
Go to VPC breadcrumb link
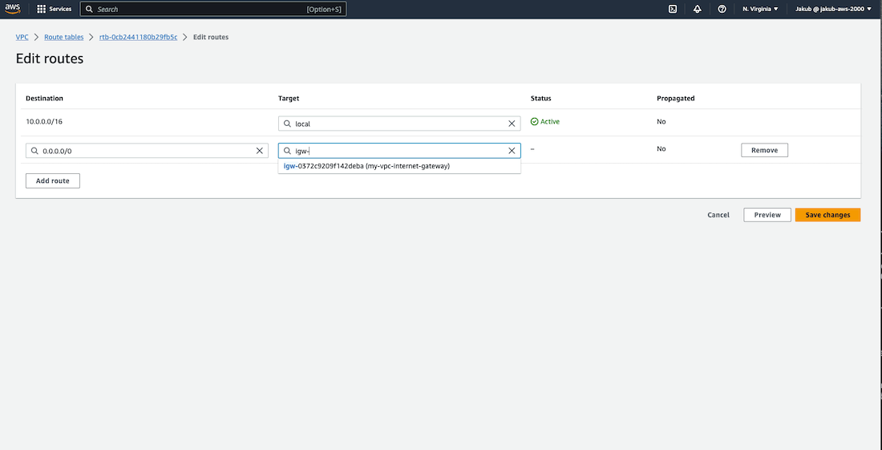coord(22,37)
